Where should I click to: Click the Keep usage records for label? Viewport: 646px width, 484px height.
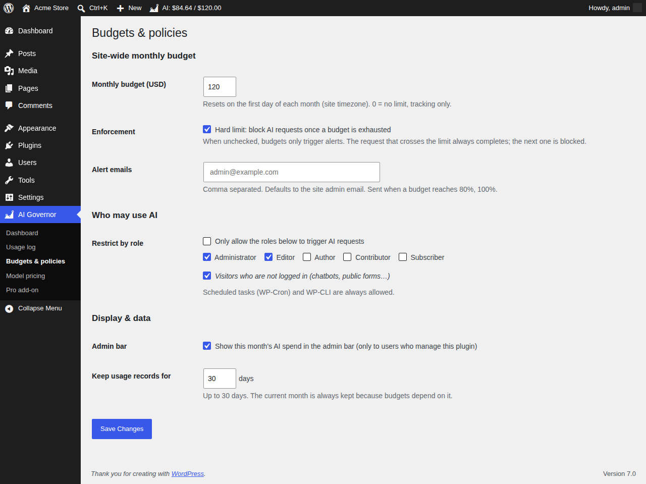coord(131,376)
